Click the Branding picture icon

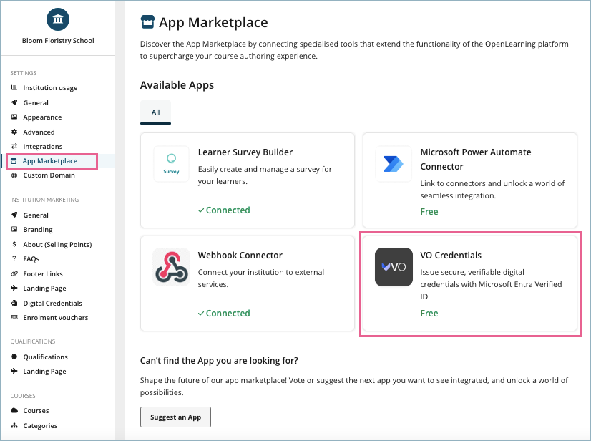[x=14, y=229]
